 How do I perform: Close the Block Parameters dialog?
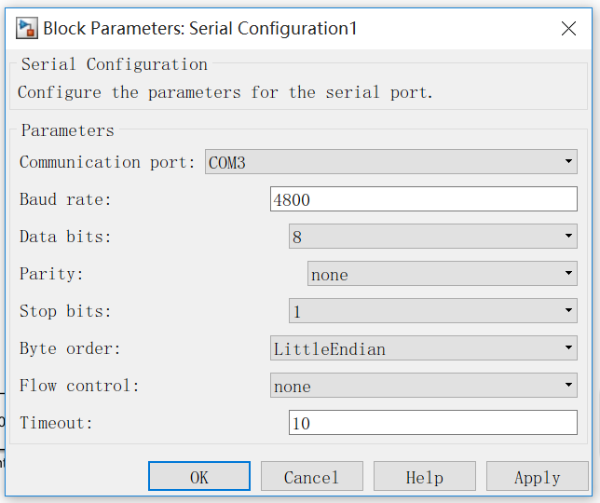tap(568, 28)
